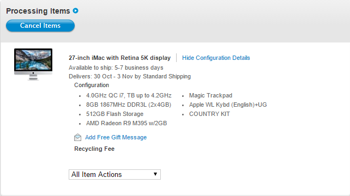Click the Configuration section heading

[92, 85]
